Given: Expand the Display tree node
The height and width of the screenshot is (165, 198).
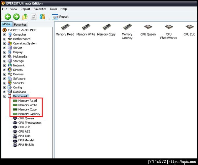Looking at the screenshot, I should (5, 52).
